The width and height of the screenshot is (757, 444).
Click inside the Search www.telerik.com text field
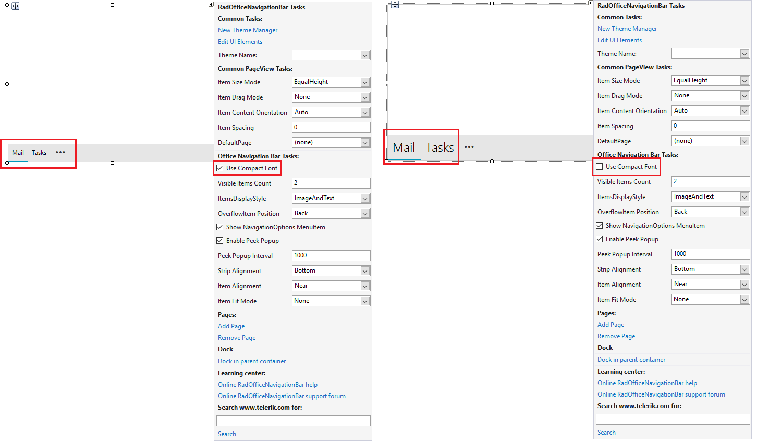pyautogui.click(x=293, y=420)
